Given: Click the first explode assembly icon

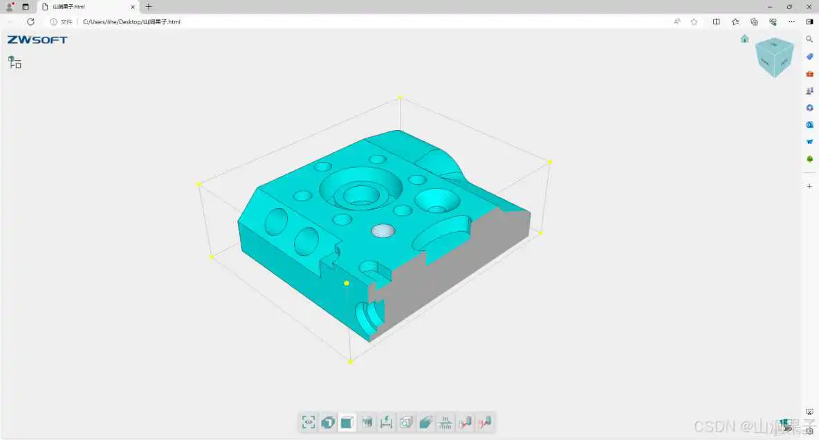Looking at the screenshot, I should 465,422.
